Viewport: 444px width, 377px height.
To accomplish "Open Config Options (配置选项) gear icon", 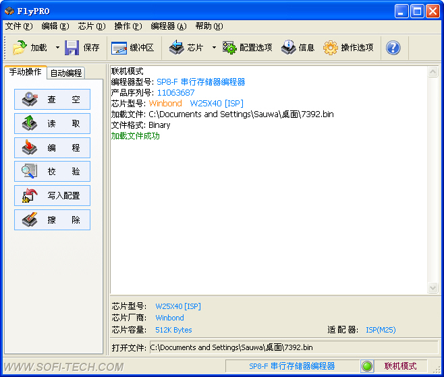I will (x=229, y=48).
